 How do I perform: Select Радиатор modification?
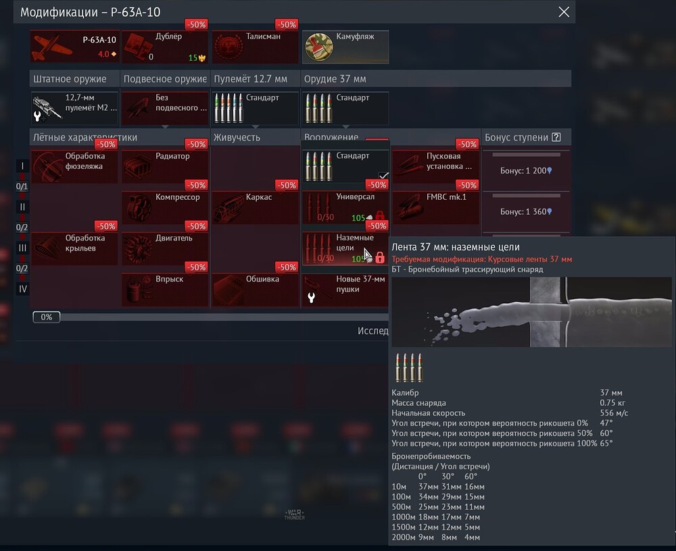165,166
